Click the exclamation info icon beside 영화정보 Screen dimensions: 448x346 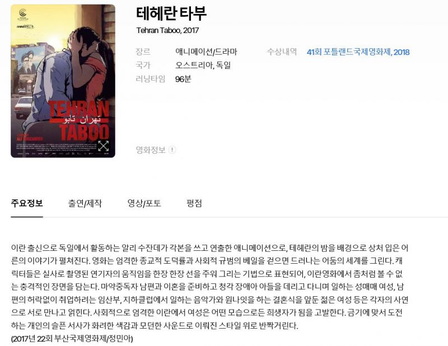(x=172, y=149)
